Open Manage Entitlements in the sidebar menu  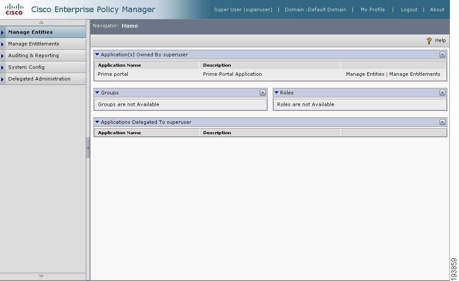coord(43,44)
